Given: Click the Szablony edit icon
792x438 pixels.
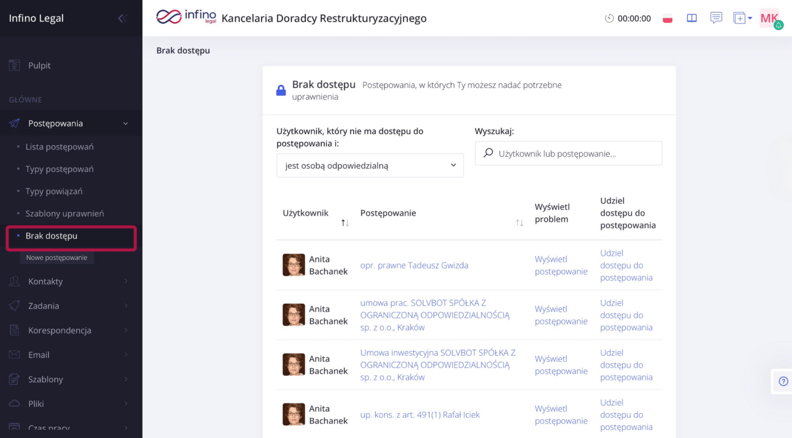Looking at the screenshot, I should (14, 379).
